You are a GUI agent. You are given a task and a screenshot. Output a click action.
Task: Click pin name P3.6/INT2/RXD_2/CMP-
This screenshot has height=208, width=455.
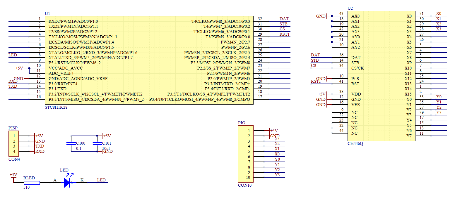tap(227, 89)
